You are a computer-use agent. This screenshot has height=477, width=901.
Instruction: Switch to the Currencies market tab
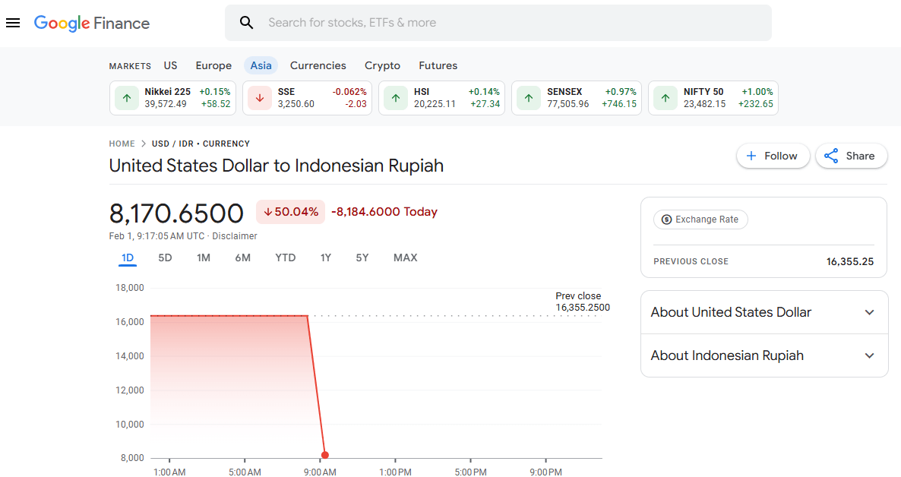tap(318, 65)
